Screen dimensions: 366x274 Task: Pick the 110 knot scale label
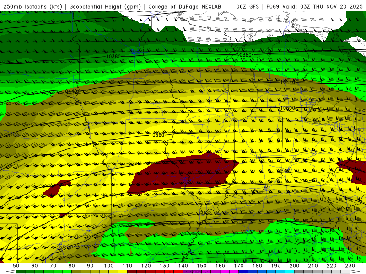click(x=127, y=266)
